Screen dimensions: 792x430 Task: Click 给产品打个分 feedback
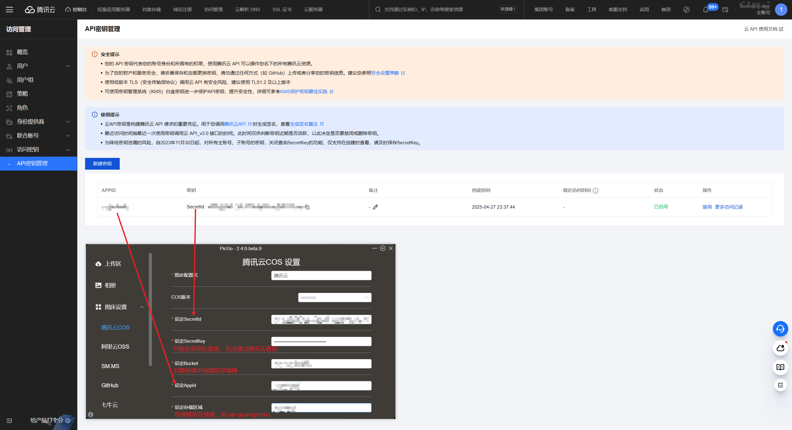click(x=50, y=420)
